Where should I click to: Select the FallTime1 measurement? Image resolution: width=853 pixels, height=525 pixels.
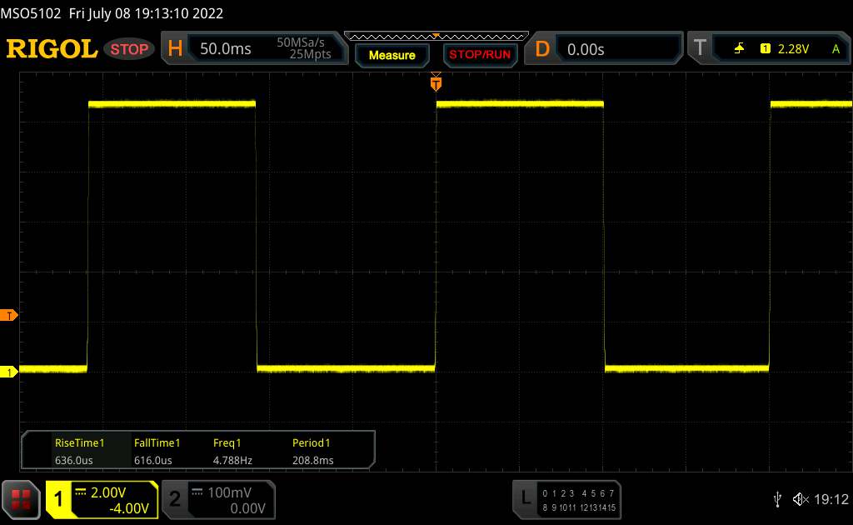point(157,442)
